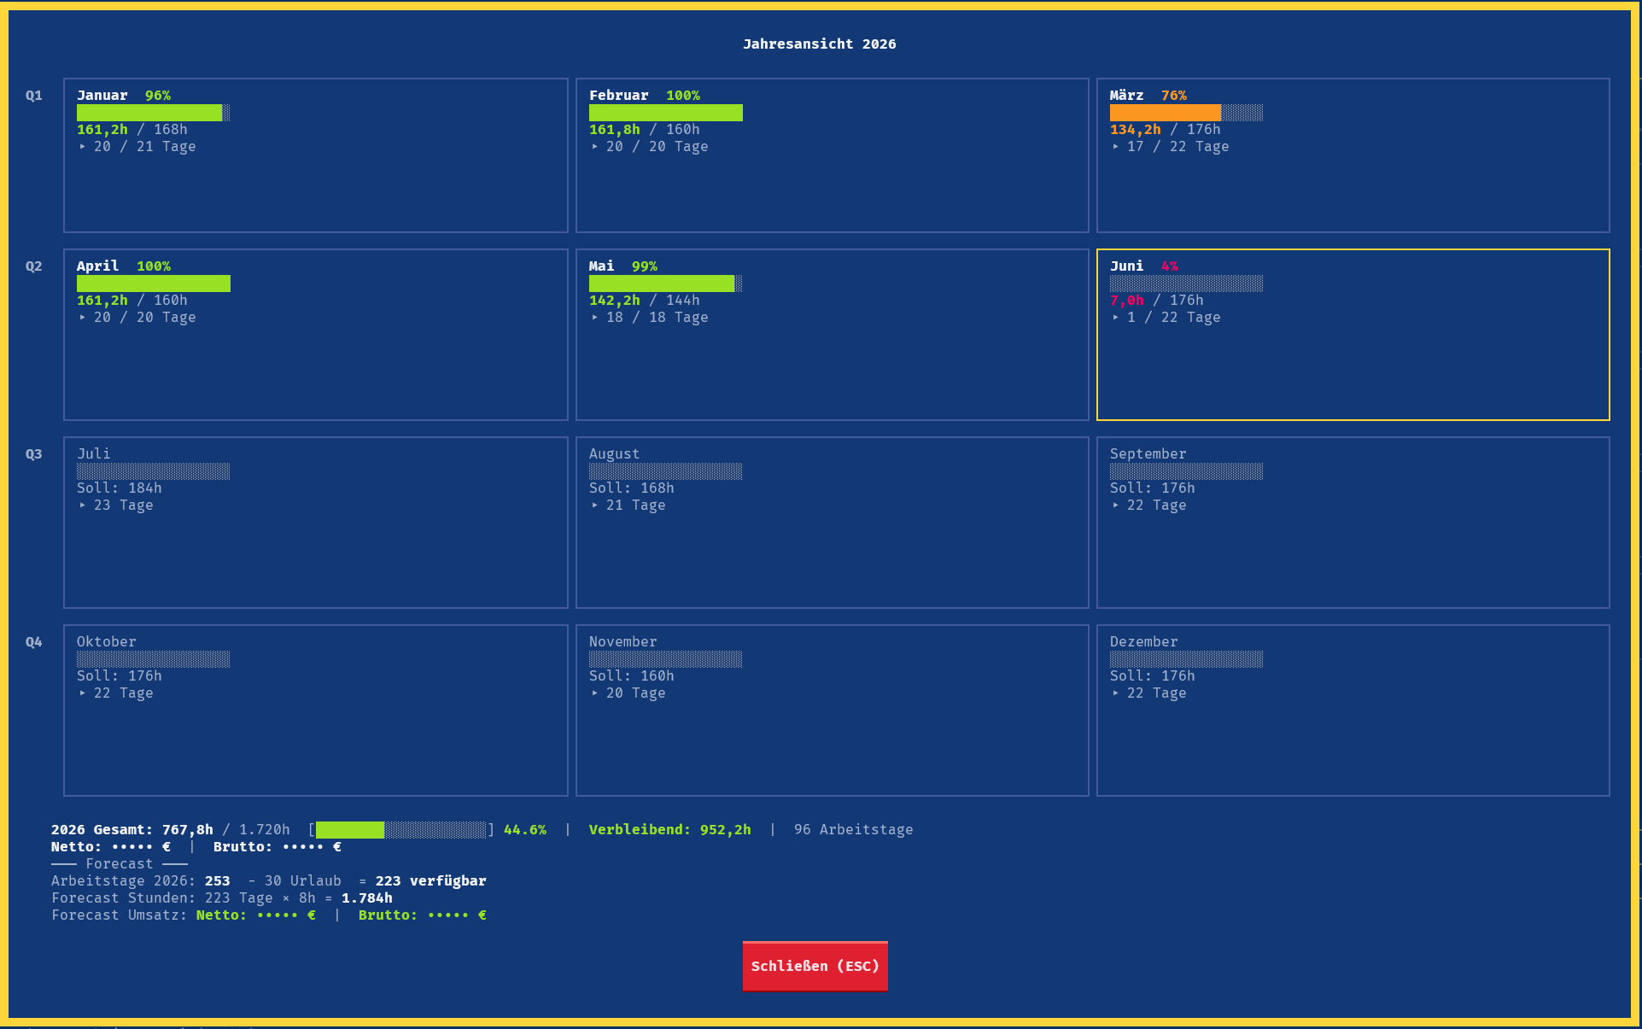Click the Schließen (ESC) button
The width and height of the screenshot is (1642, 1029).
[815, 966]
